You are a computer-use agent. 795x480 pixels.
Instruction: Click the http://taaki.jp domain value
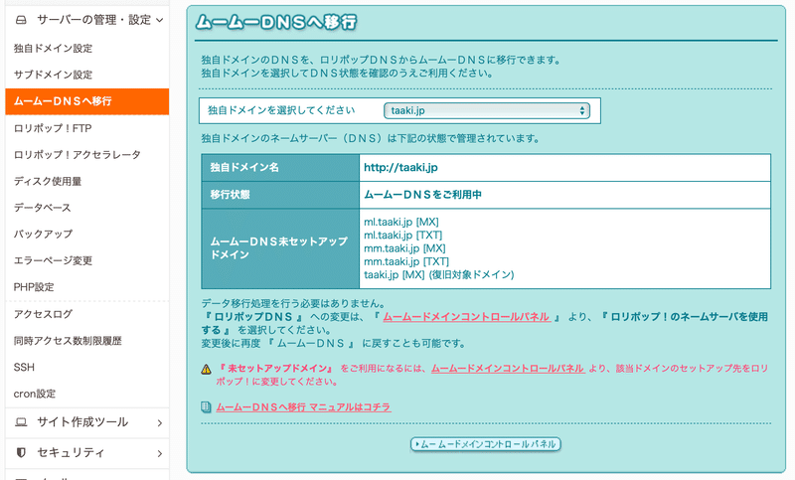[400, 167]
